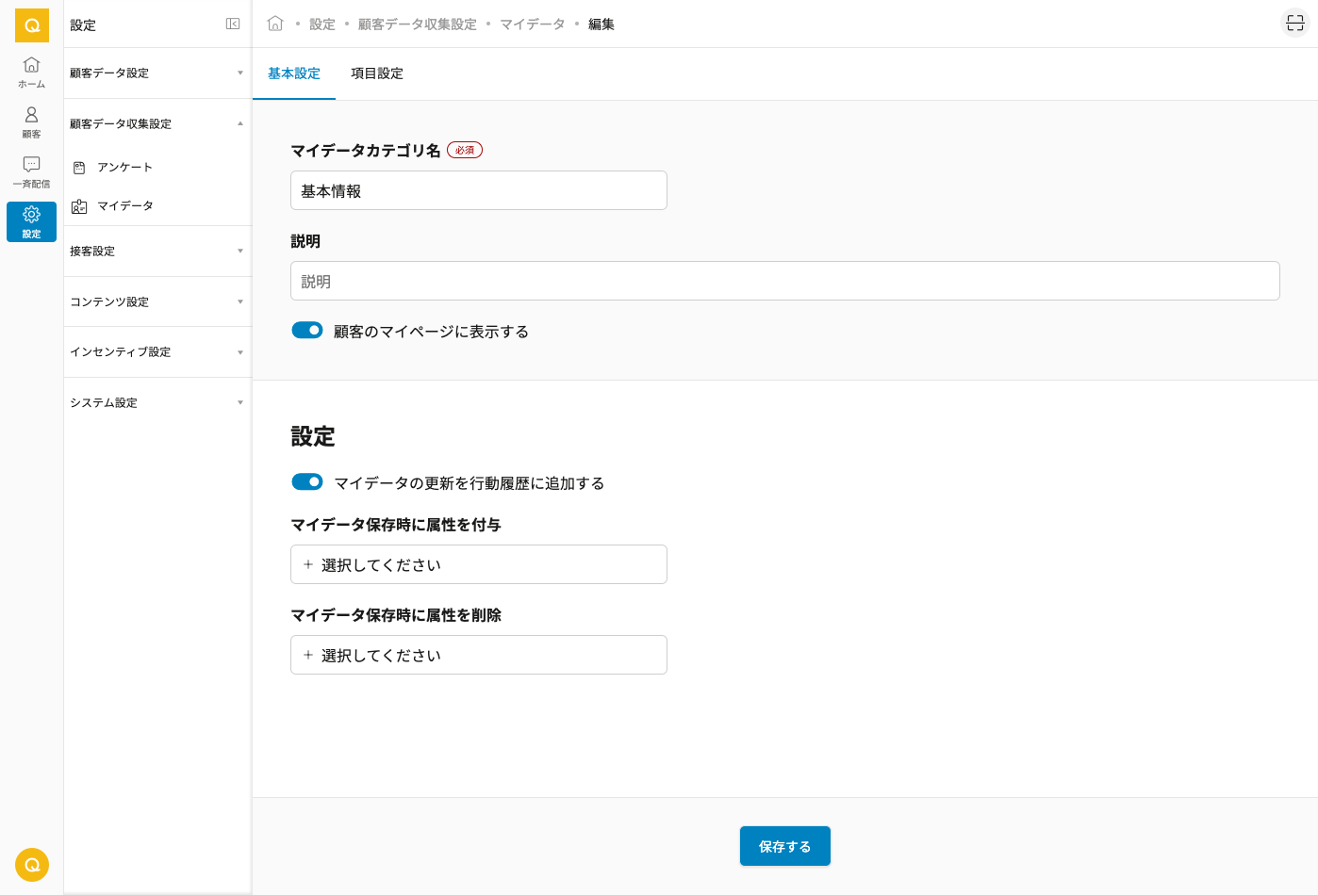Collapse the settings sidebar panel
1318x895 pixels.
click(233, 24)
